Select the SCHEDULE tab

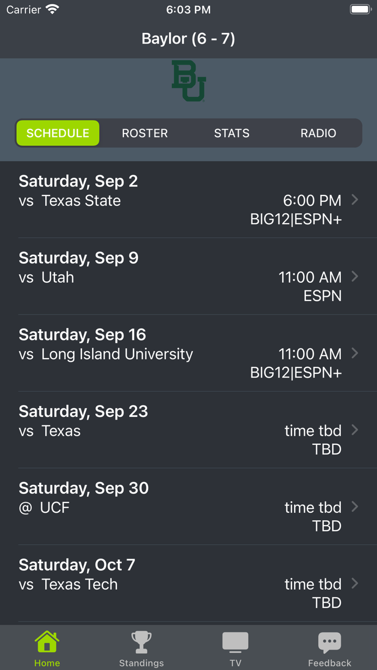point(58,133)
